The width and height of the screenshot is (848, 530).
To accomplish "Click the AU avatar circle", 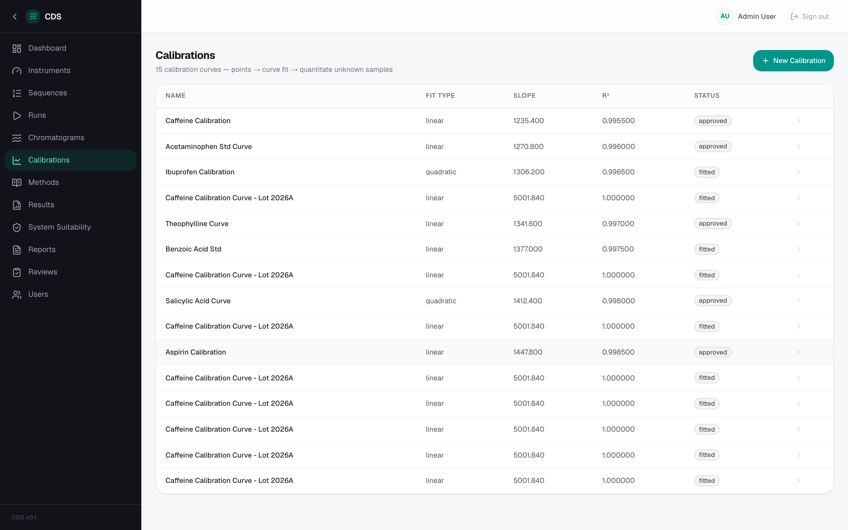I will [725, 16].
